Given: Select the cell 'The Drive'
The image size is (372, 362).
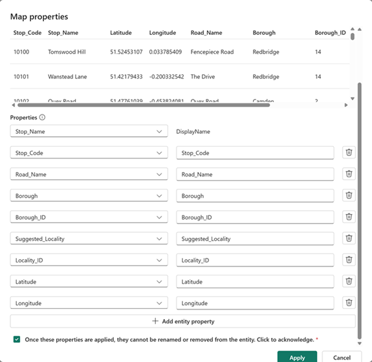Looking at the screenshot, I should click(202, 76).
